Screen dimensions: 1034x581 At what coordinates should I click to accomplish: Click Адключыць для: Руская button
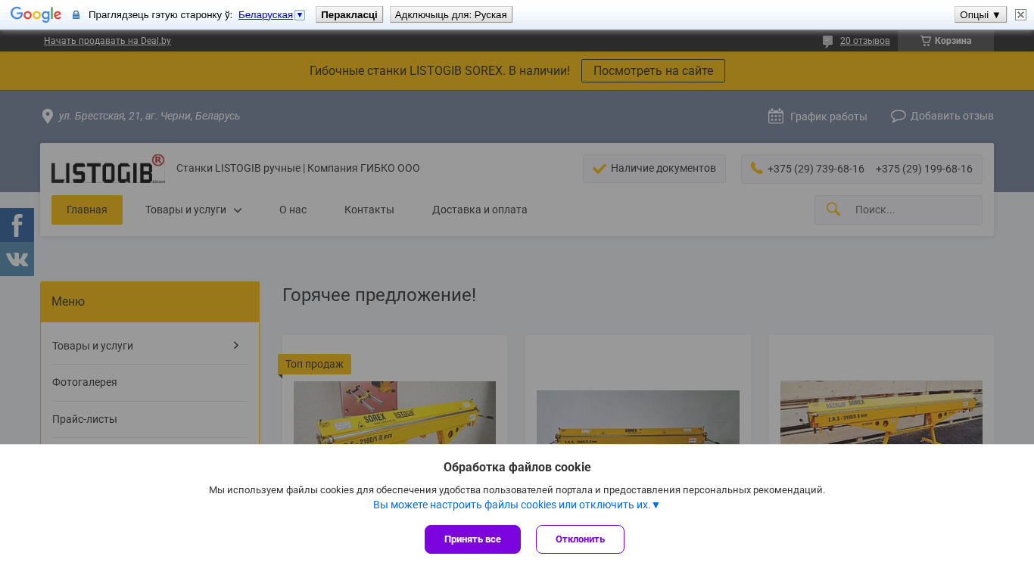[451, 14]
